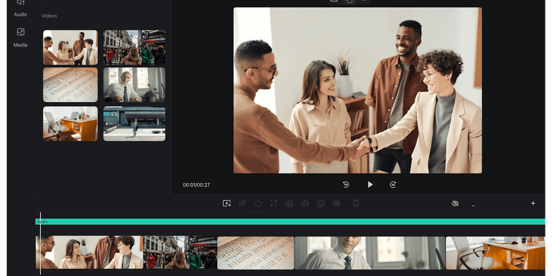Select the office desk and chair thumbnail

click(71, 123)
